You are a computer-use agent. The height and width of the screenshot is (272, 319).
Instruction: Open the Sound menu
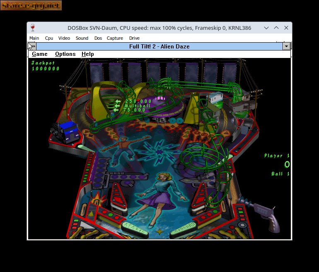tap(82, 38)
